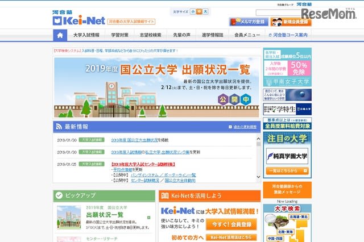Open センター・リサーチ pickup item

tap(102, 239)
